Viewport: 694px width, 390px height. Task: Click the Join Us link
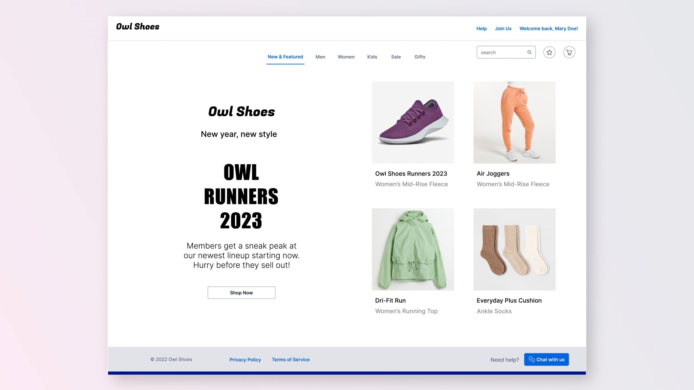pyautogui.click(x=503, y=29)
